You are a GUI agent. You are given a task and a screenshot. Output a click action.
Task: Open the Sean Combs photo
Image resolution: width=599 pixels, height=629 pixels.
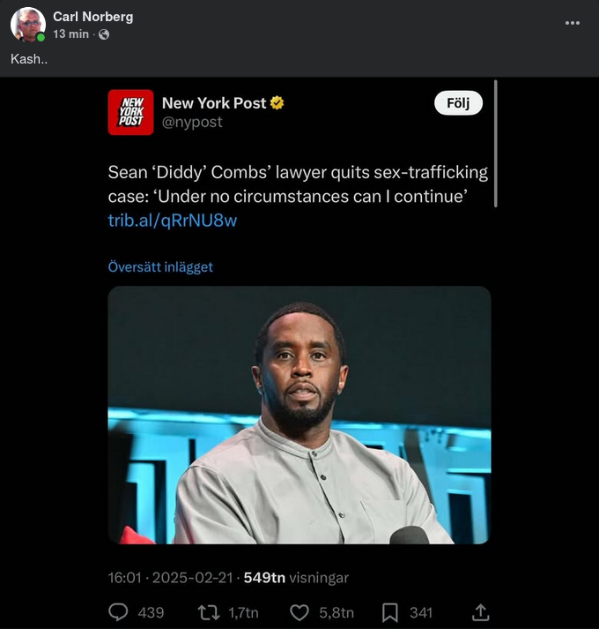[x=299, y=415]
